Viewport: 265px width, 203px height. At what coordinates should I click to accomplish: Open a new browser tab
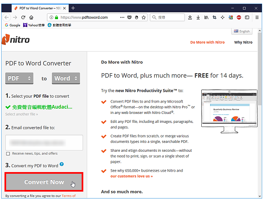(x=73, y=8)
